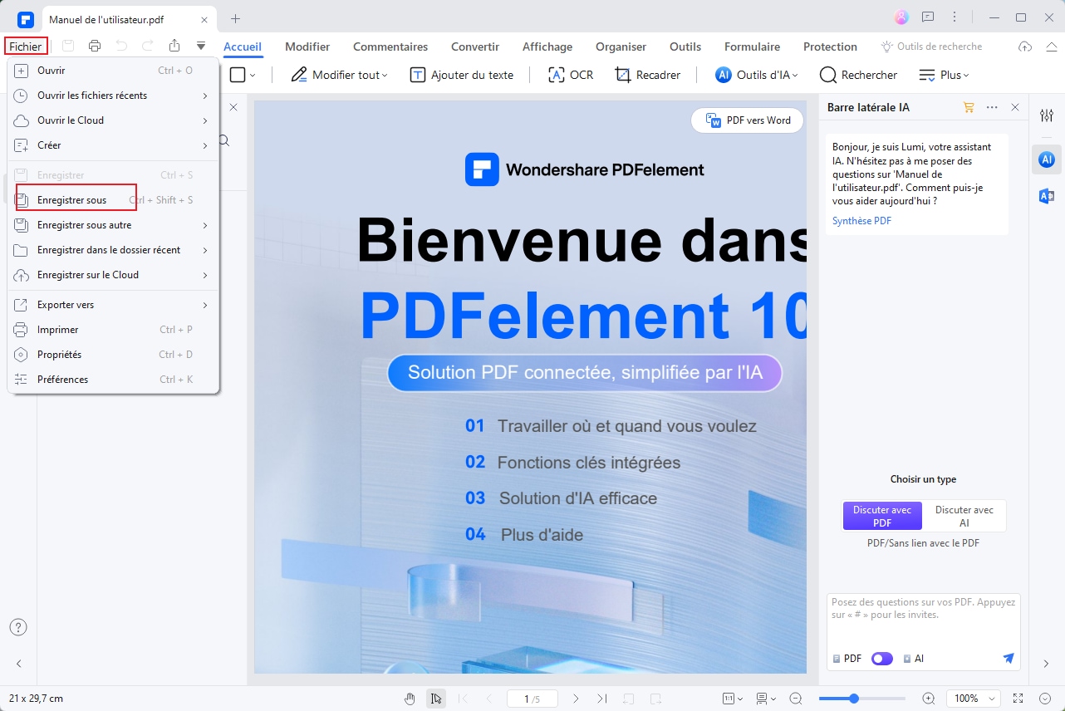Enter fullscreen mode icon in status bar
Screen dimensions: 1065x711
point(1019,699)
